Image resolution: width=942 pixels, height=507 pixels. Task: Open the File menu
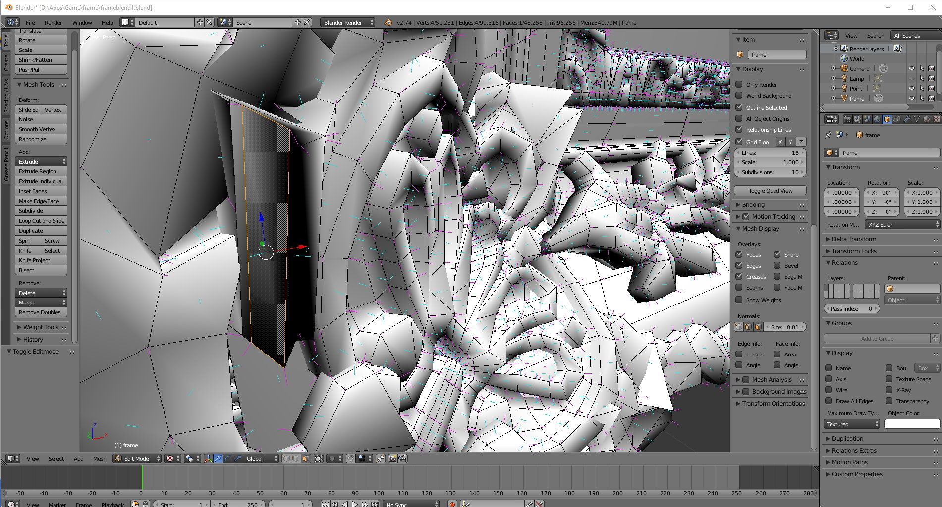30,23
